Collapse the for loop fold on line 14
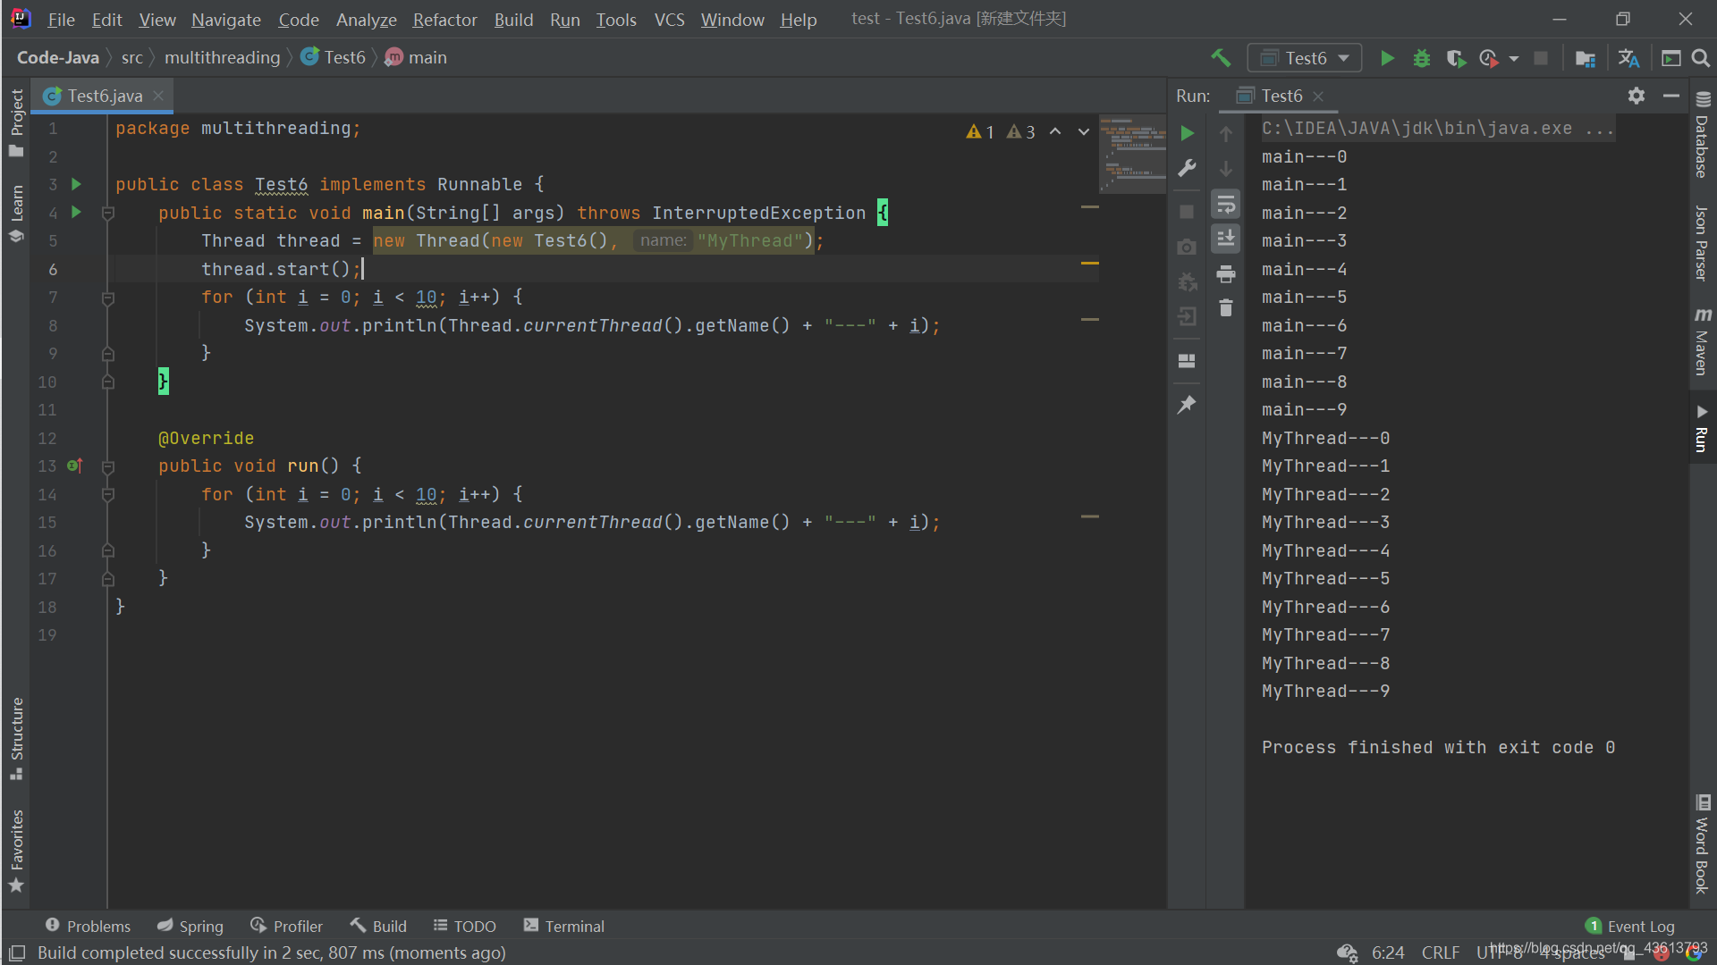Image resolution: width=1717 pixels, height=965 pixels. point(108,495)
